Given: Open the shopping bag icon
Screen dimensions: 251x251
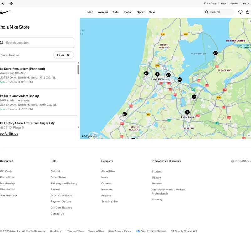Looking at the screenshot, I should [x=248, y=12].
